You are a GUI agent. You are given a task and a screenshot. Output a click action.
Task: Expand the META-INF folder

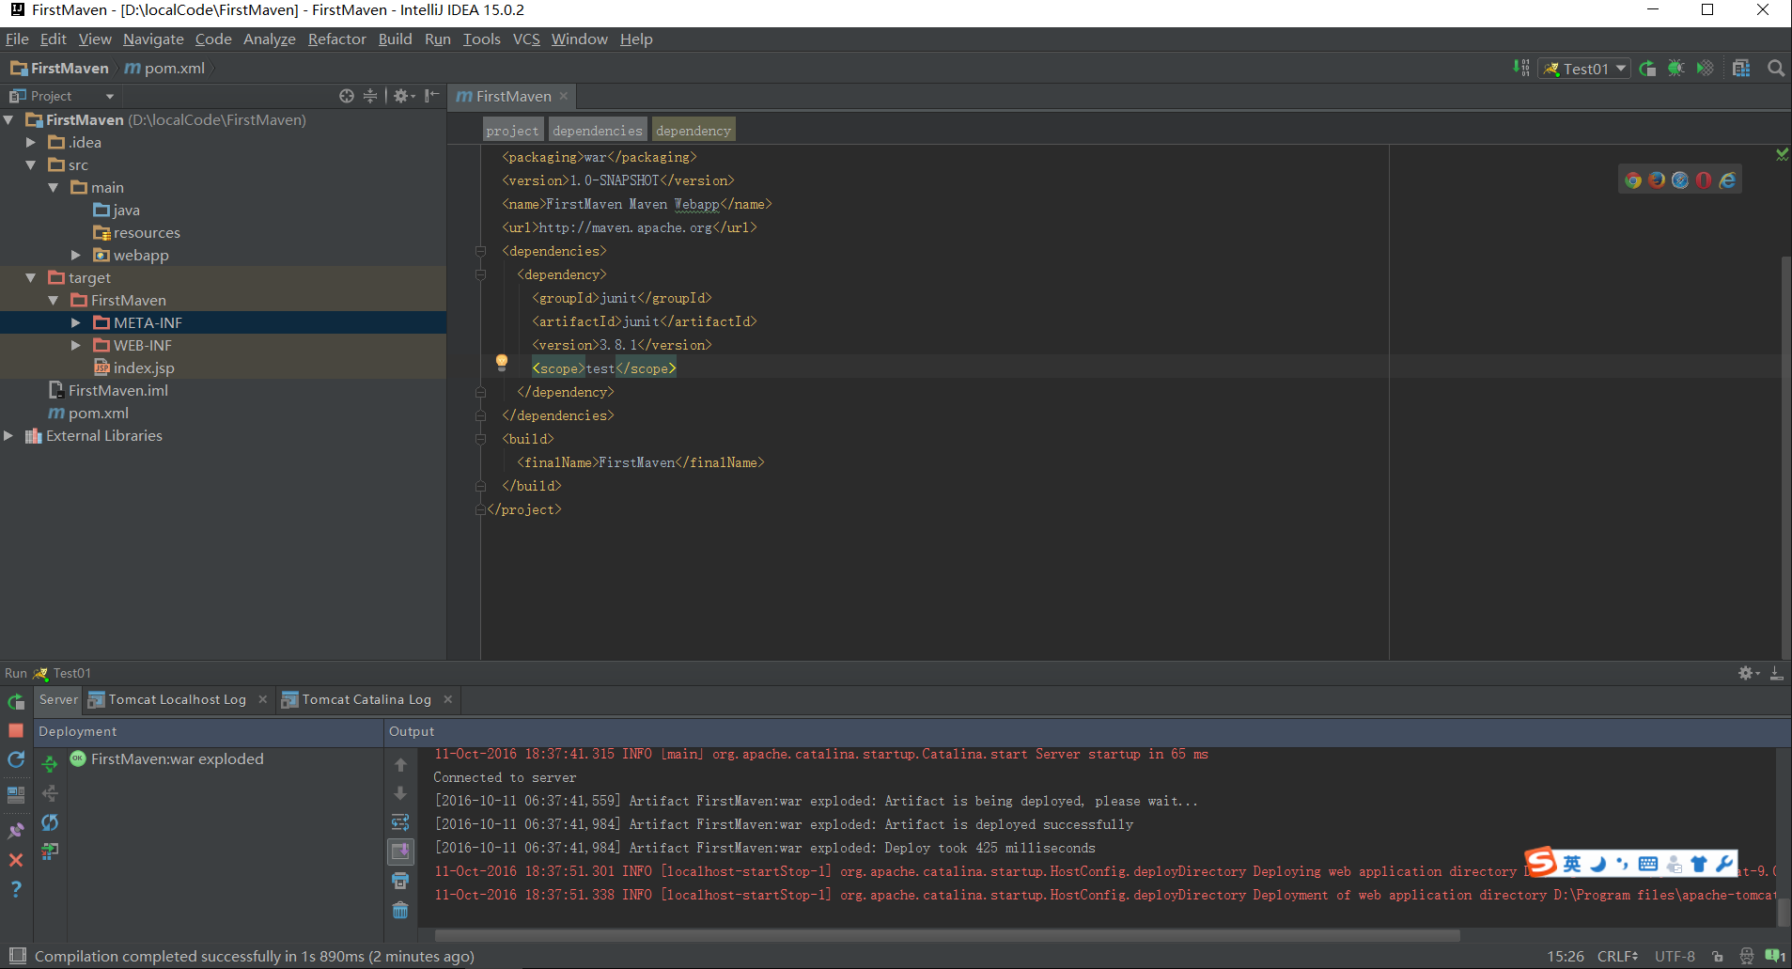76,323
